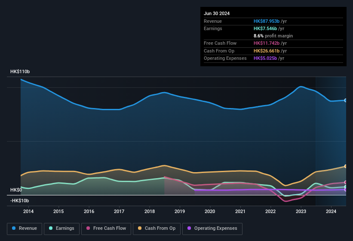Click the Revenue label in tooltip
This screenshot has height=241, width=353.
coord(213,21)
